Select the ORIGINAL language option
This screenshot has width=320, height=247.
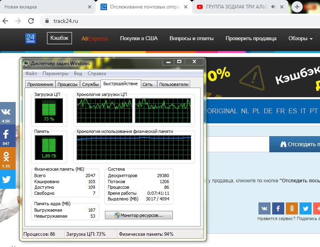(x=222, y=111)
